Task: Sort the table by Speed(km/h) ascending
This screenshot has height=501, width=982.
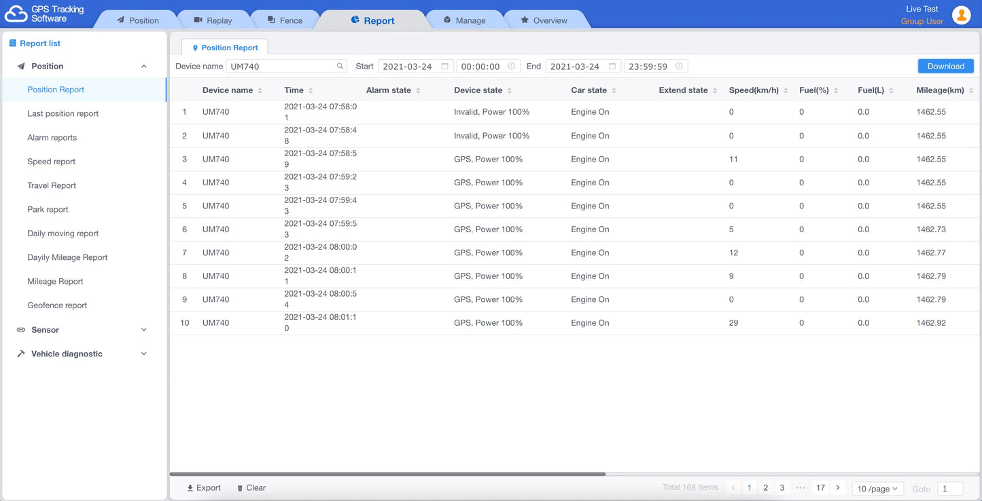Action: pyautogui.click(x=786, y=87)
